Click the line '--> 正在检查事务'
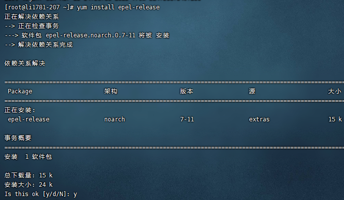This screenshot has width=344, height=200. pos(31,26)
